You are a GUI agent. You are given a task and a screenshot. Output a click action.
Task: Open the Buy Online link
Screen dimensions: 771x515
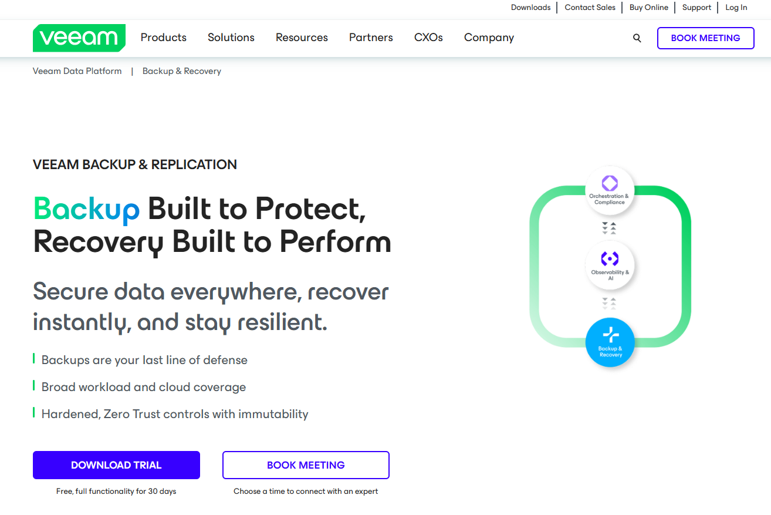coord(649,8)
